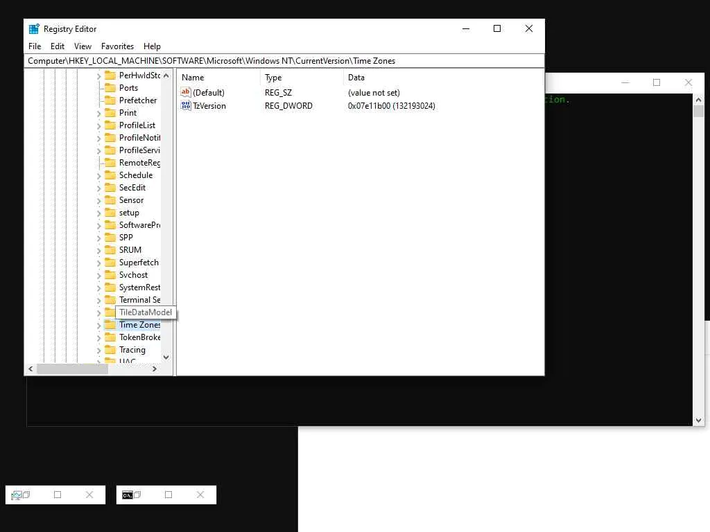
Task: Click the command prompt icon on minimized window
Action: coord(128,495)
